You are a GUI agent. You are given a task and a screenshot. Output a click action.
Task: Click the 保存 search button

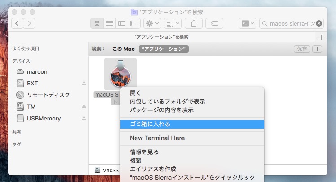pos(301,49)
